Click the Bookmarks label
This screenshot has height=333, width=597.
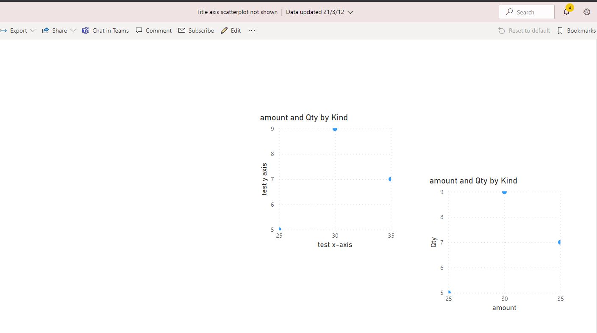click(581, 31)
